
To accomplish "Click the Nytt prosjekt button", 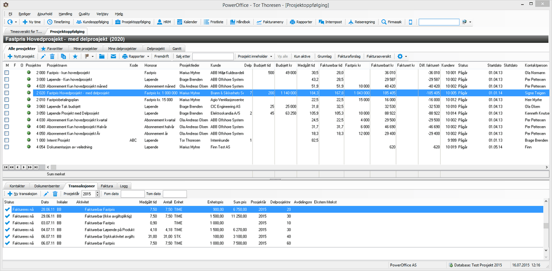I will pyautogui.click(x=21, y=56).
